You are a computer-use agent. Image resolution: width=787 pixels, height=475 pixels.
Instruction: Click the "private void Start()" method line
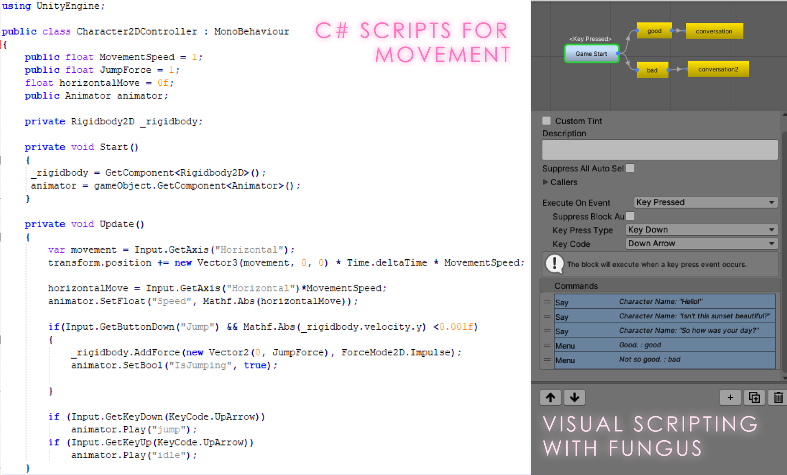[82, 147]
